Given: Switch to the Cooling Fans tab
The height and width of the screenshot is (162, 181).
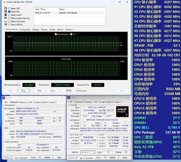Looking at the screenshot, I should coord(25,30).
